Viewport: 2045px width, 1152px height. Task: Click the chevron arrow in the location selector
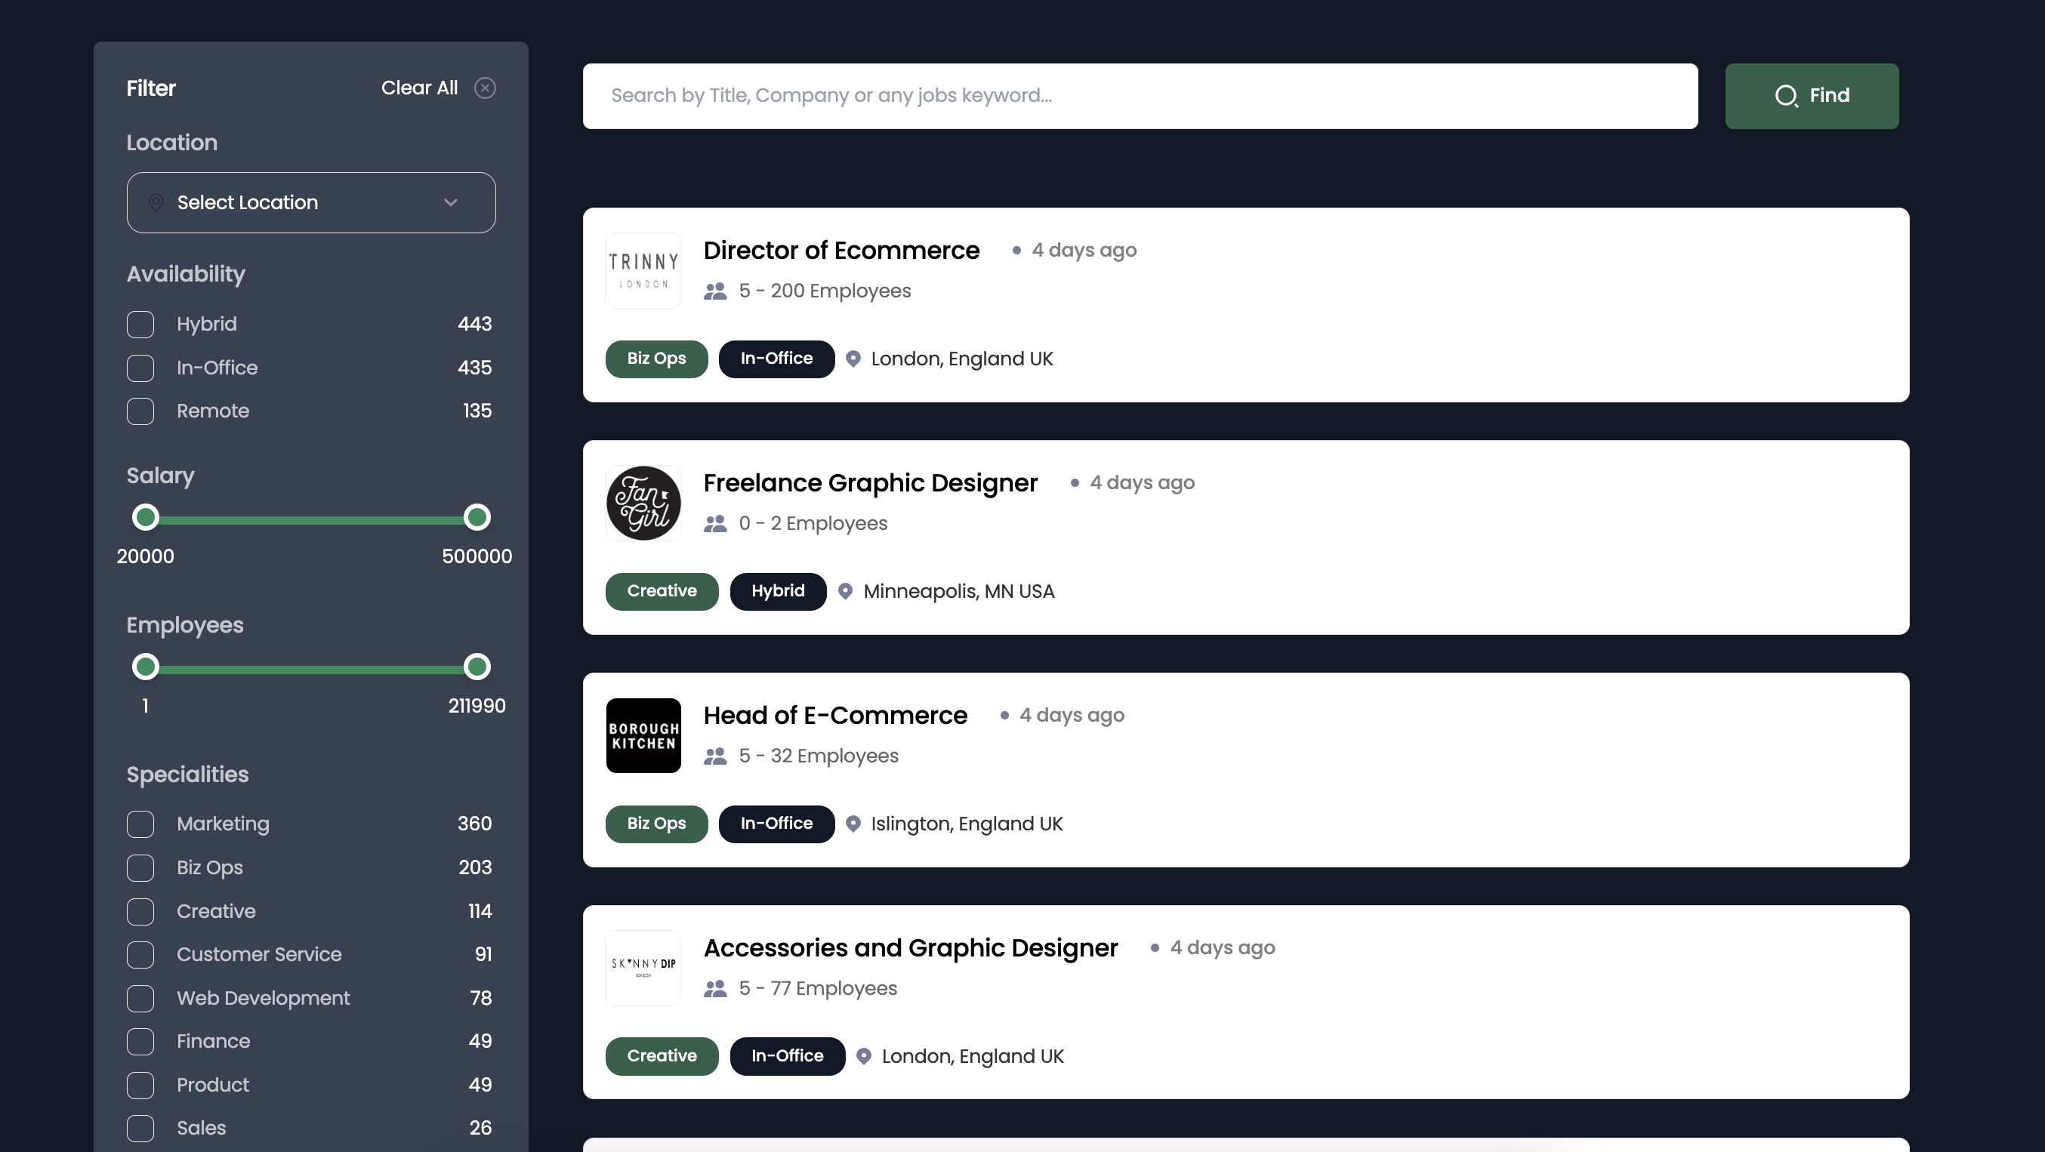[451, 203]
